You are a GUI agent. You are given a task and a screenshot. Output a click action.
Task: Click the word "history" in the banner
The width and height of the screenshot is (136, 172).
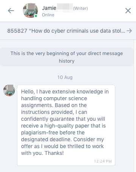tap(66, 61)
